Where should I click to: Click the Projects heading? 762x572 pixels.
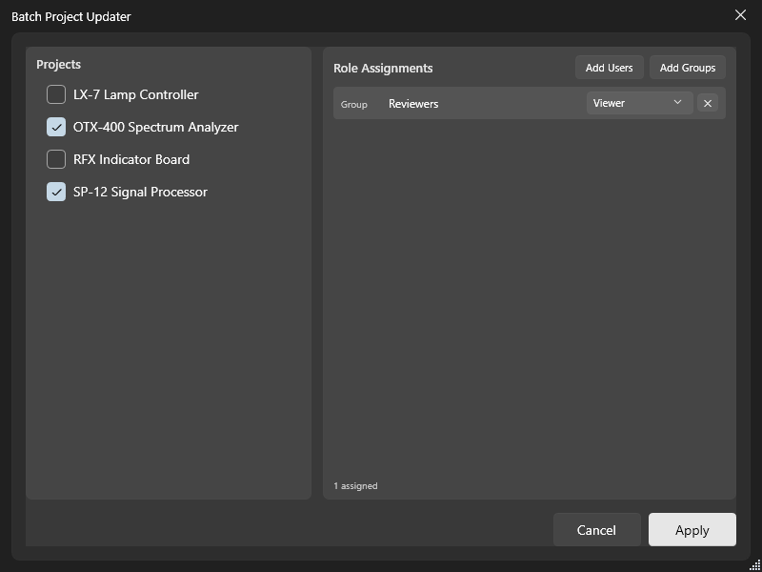[59, 64]
